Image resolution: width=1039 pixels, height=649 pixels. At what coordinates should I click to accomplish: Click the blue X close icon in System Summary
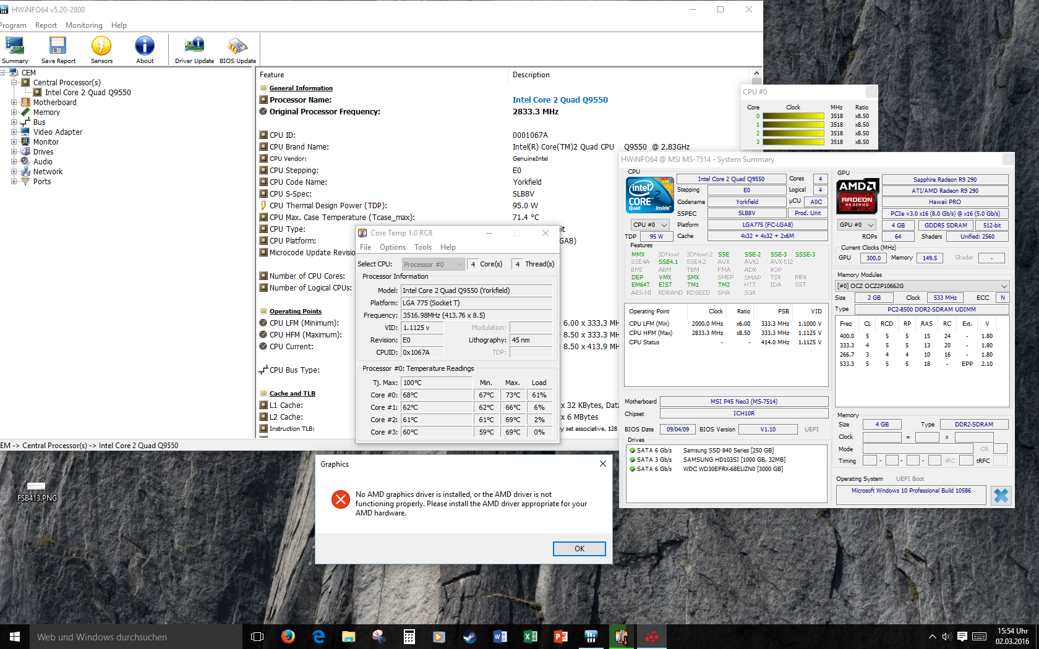pyautogui.click(x=1001, y=495)
